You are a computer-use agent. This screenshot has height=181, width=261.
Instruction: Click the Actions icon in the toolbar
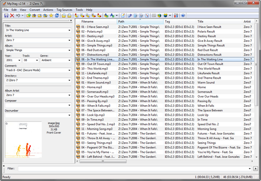pyautogui.click(x=106, y=16)
